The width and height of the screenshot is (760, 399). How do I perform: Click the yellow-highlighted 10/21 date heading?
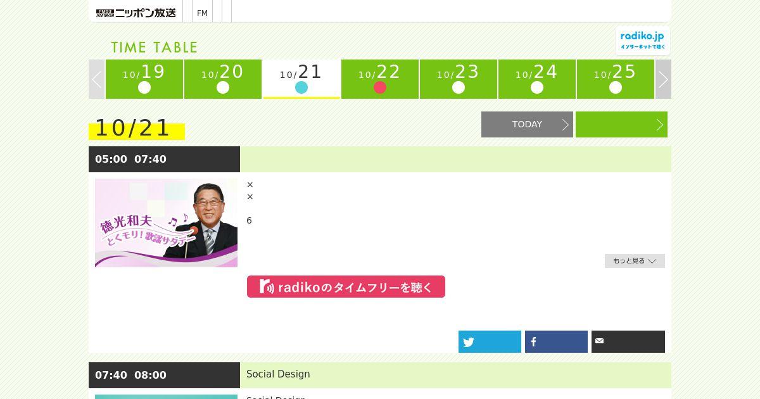tap(137, 128)
